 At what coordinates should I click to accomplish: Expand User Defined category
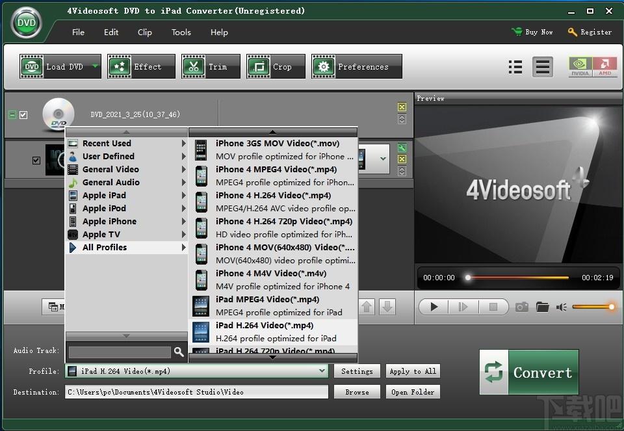(x=127, y=157)
